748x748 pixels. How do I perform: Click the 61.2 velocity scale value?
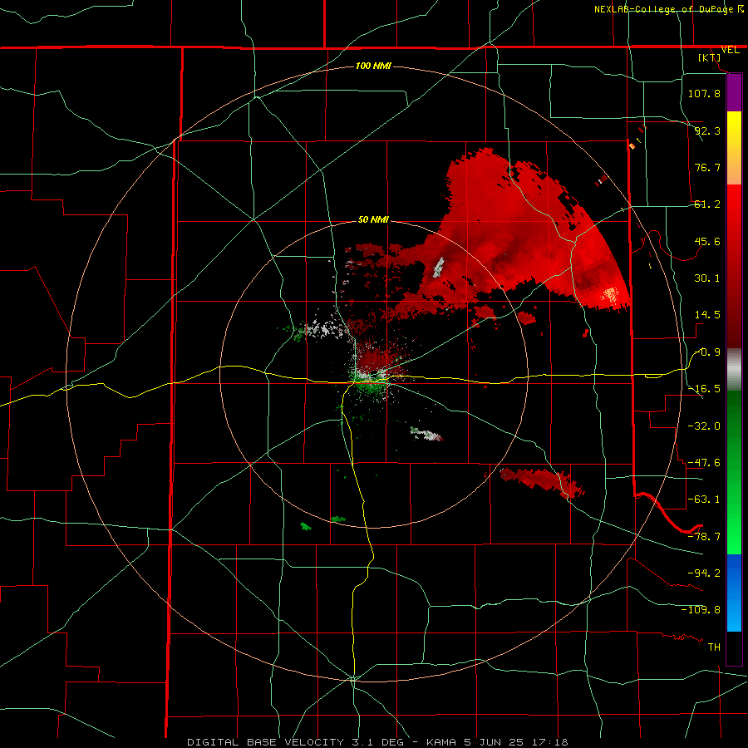[x=707, y=204]
